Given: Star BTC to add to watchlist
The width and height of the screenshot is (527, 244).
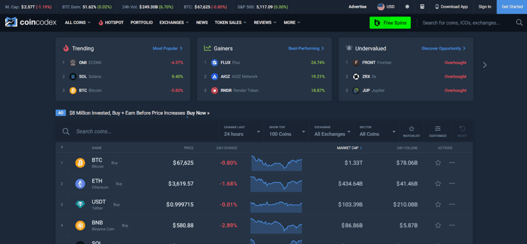Looking at the screenshot, I should [x=438, y=163].
